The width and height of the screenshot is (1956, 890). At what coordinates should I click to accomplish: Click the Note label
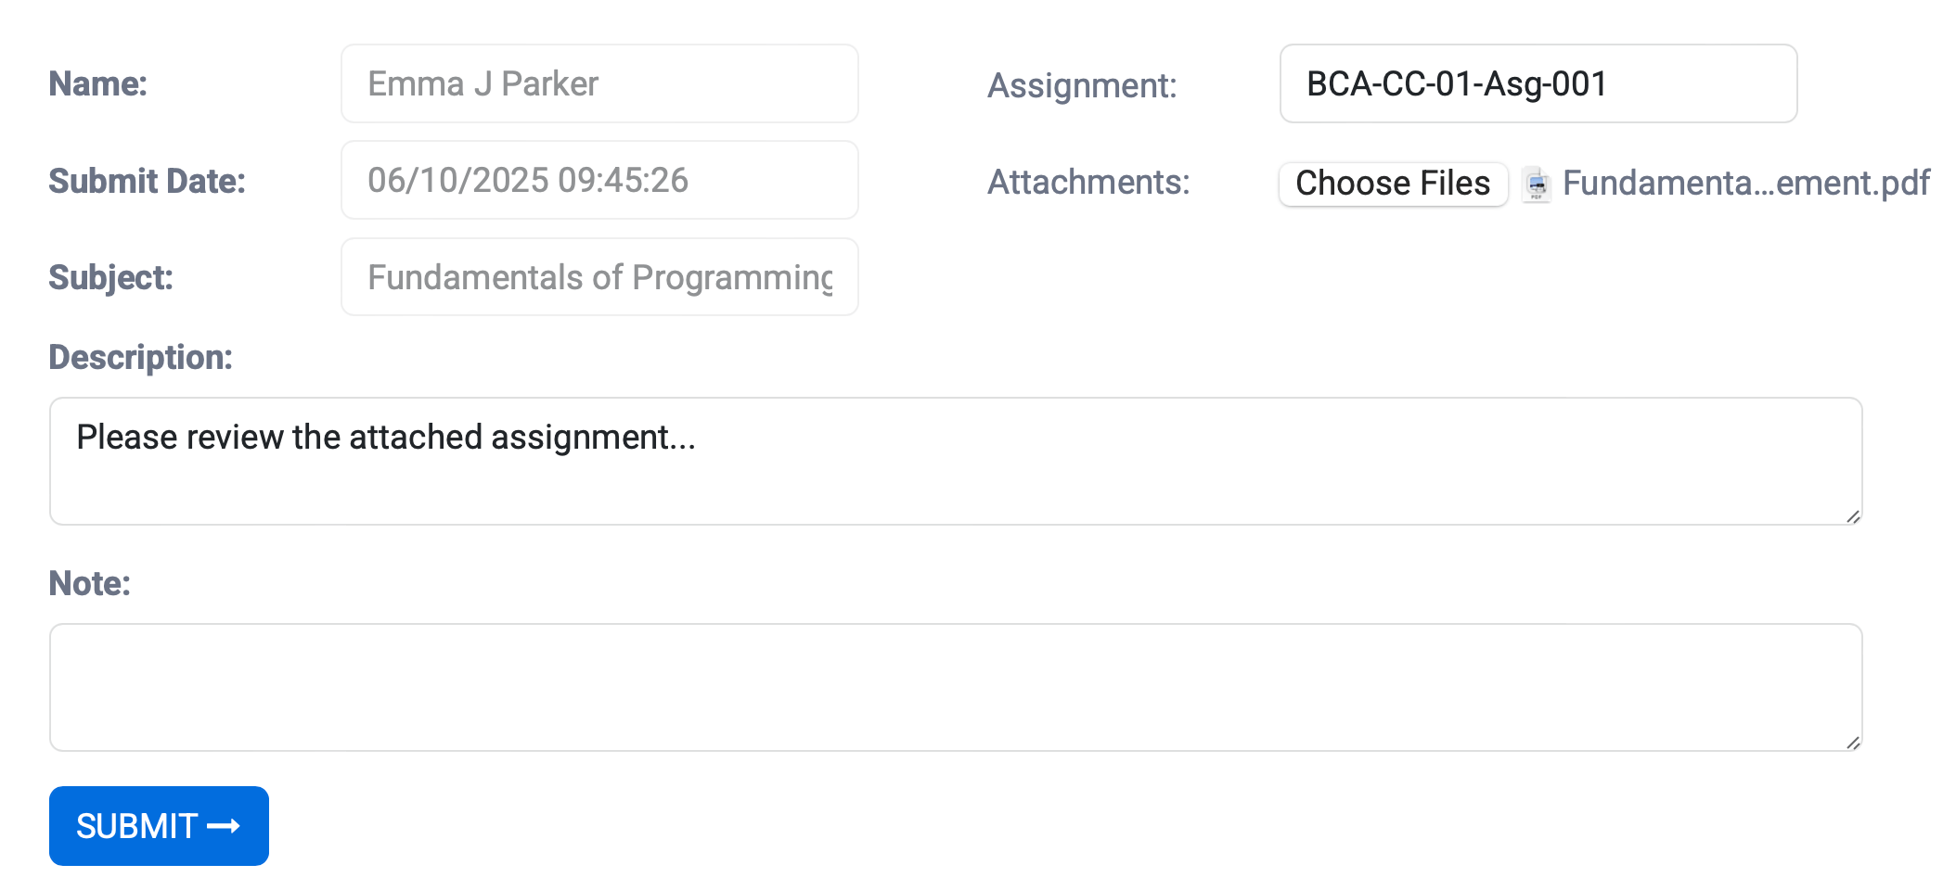point(88,584)
